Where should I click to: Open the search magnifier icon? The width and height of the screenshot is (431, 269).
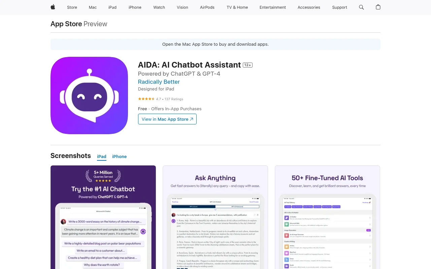[361, 7]
